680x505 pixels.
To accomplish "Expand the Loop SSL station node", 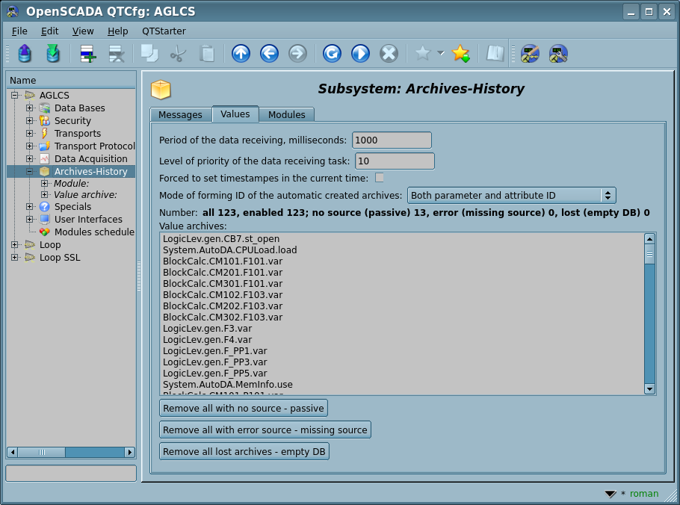I will 15,257.
